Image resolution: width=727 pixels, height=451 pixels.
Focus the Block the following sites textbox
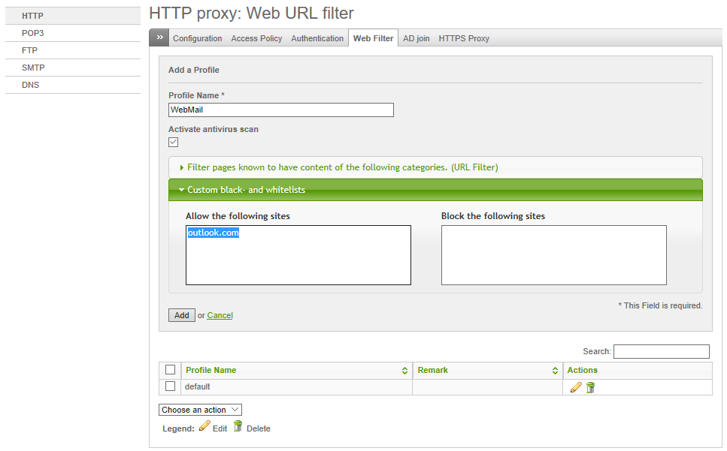553,255
